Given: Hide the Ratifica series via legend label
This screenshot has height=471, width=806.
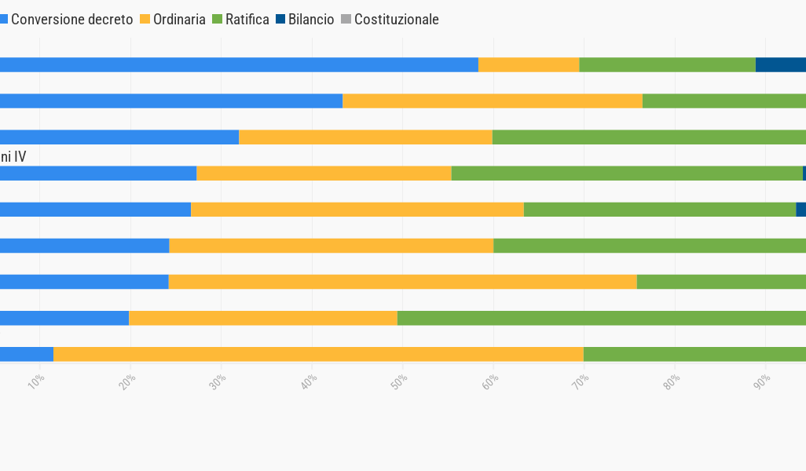Looking at the screenshot, I should [247, 20].
